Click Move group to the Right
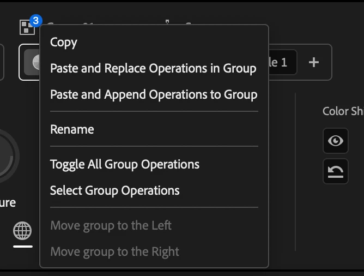Viewport: 364px width, 276px height. (x=114, y=251)
